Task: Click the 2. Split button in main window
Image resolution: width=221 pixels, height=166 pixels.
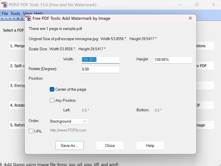Action: pos(17,66)
